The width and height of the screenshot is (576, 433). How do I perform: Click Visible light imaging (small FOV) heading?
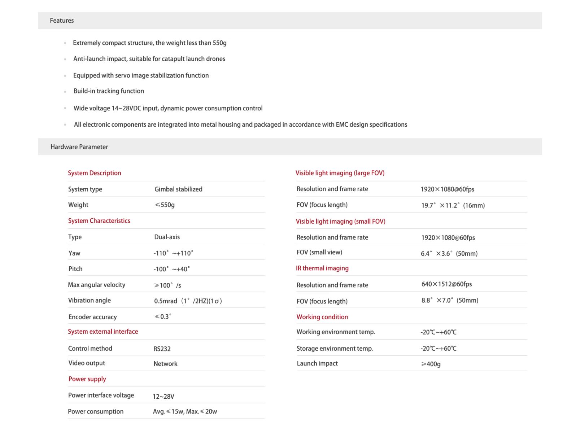(341, 221)
